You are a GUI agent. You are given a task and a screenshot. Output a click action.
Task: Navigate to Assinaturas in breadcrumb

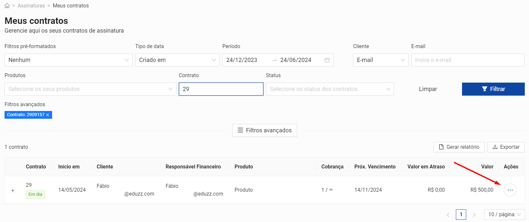[31, 6]
